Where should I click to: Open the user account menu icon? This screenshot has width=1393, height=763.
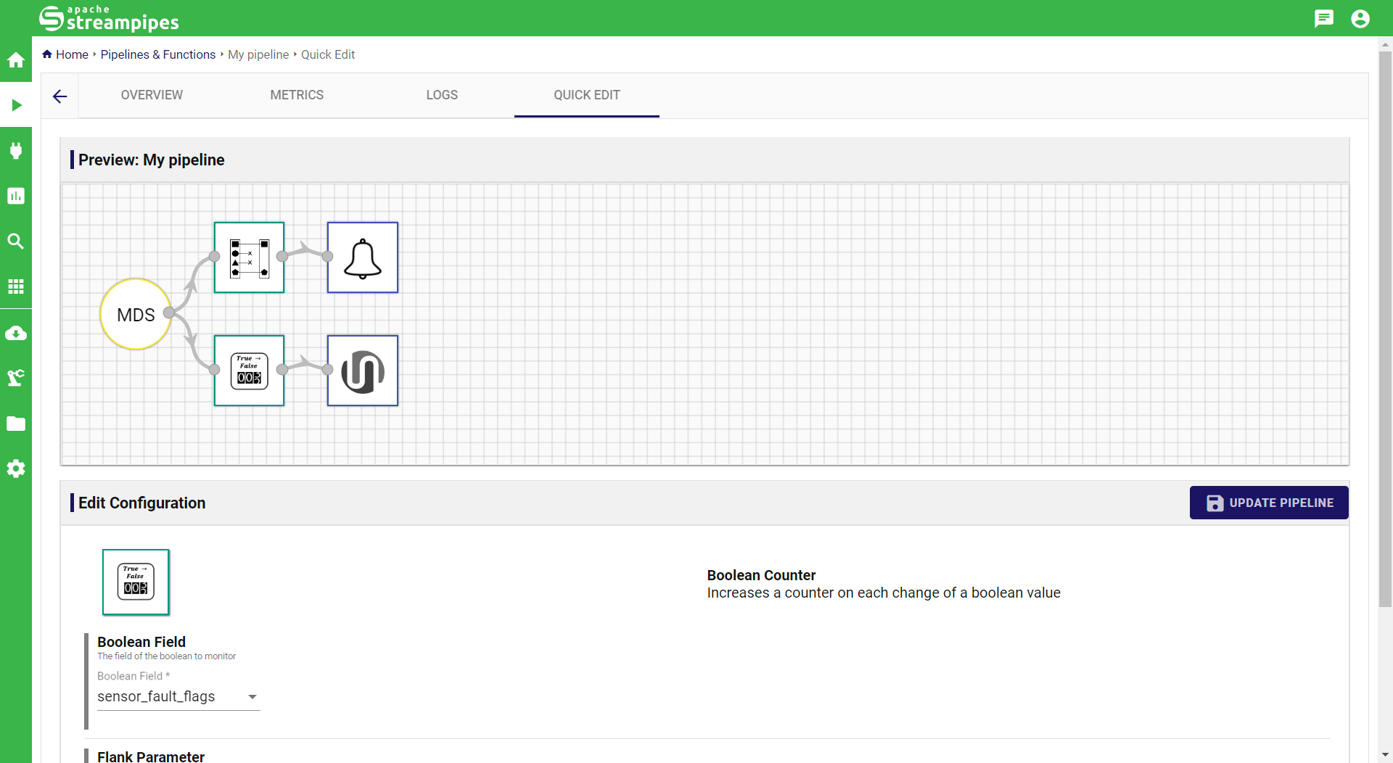[x=1360, y=18]
